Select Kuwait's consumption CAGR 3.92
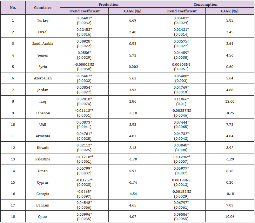The width and height of the screenshot is (255, 223). [x=230, y=148]
